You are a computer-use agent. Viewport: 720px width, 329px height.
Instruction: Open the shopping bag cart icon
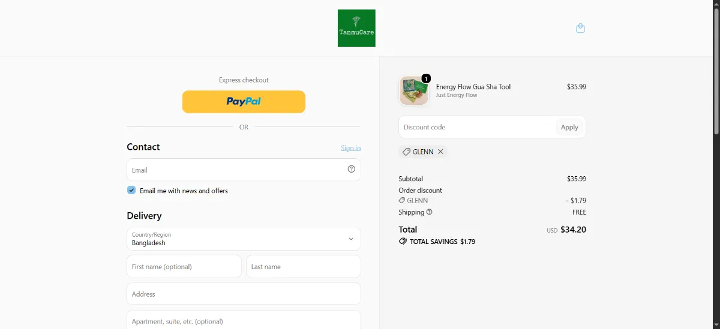[580, 28]
